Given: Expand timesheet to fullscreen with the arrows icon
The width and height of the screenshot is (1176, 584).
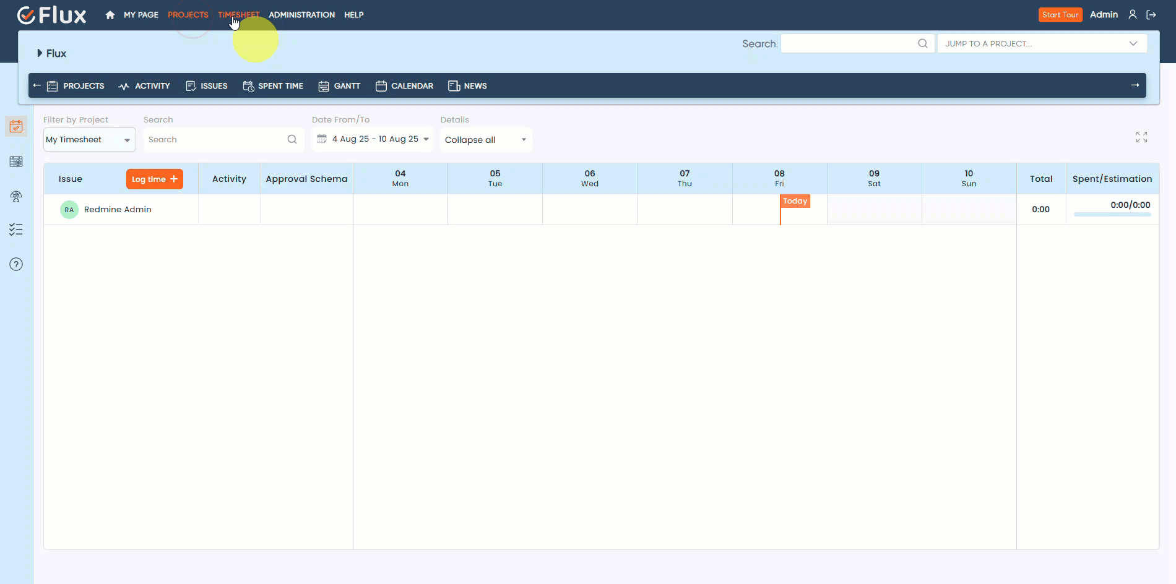Looking at the screenshot, I should click(1142, 137).
